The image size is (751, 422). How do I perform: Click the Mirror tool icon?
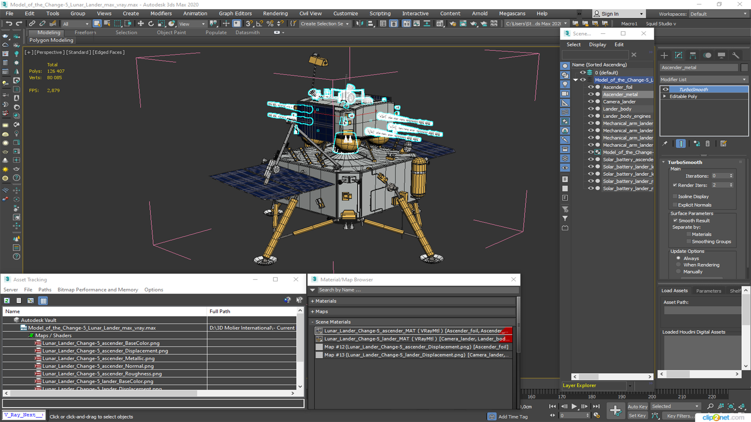coord(360,24)
